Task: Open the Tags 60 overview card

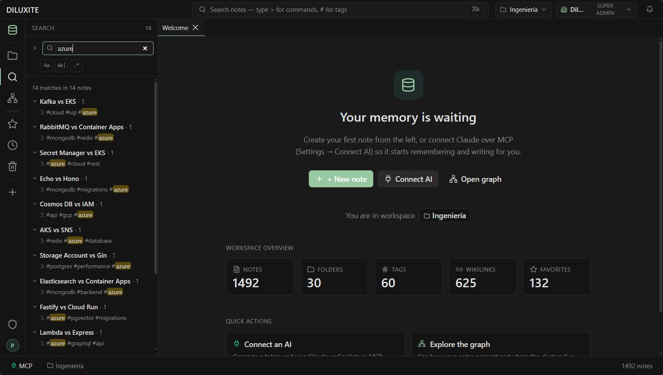Action: pyautogui.click(x=408, y=277)
